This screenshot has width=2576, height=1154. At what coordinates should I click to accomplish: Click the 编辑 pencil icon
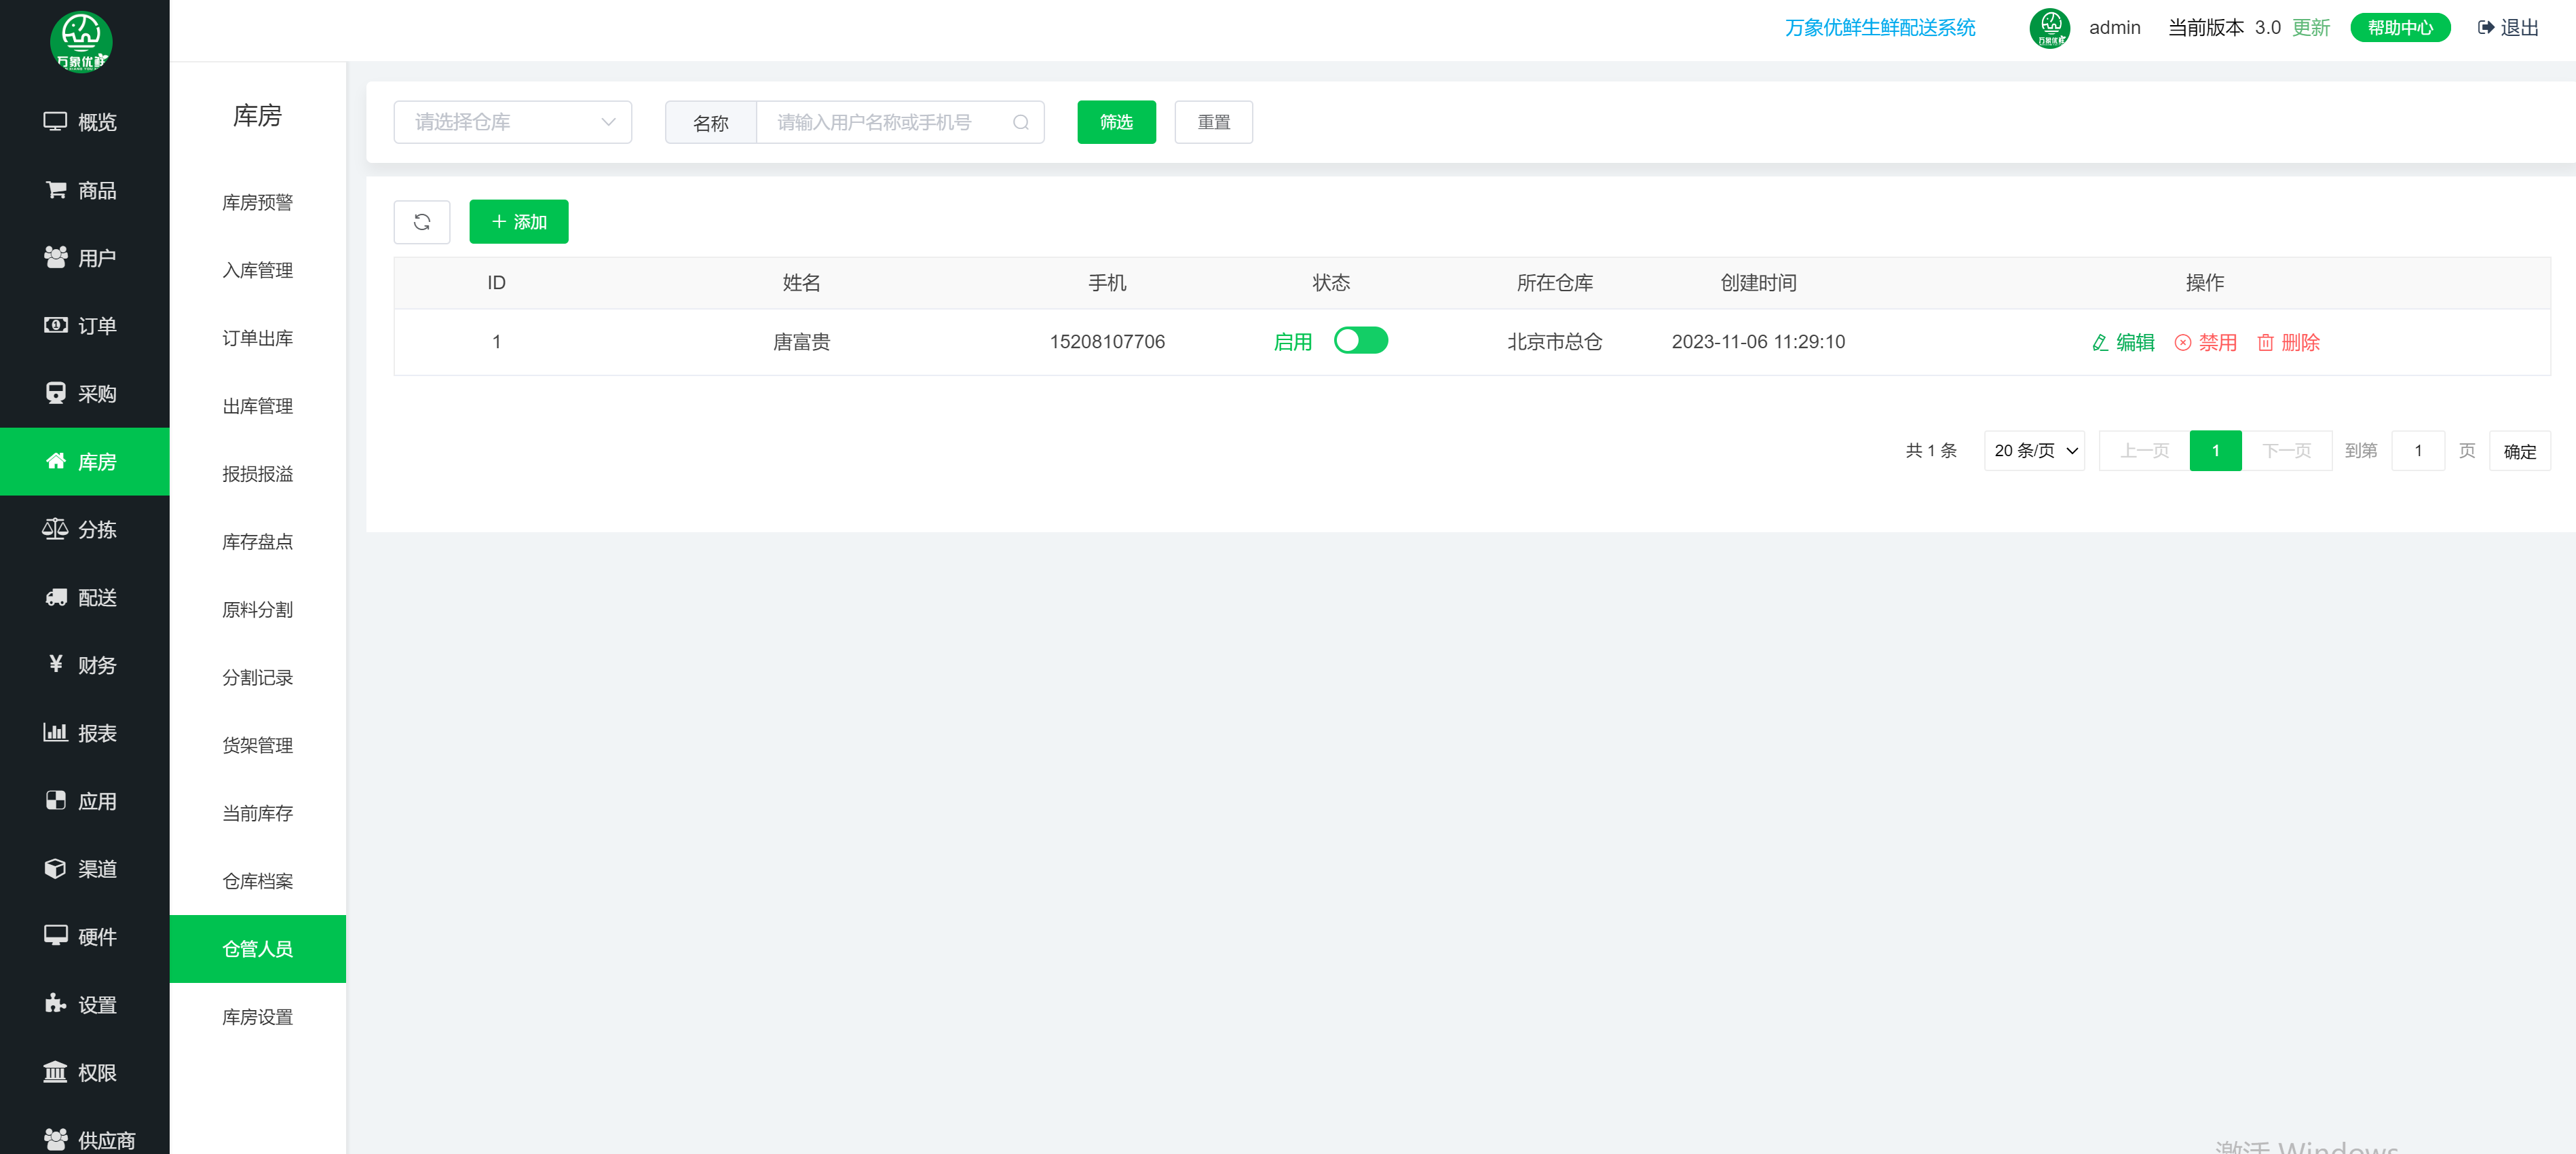(x=2099, y=343)
